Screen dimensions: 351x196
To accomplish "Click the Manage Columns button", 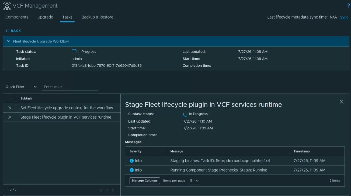I will pos(145,181).
